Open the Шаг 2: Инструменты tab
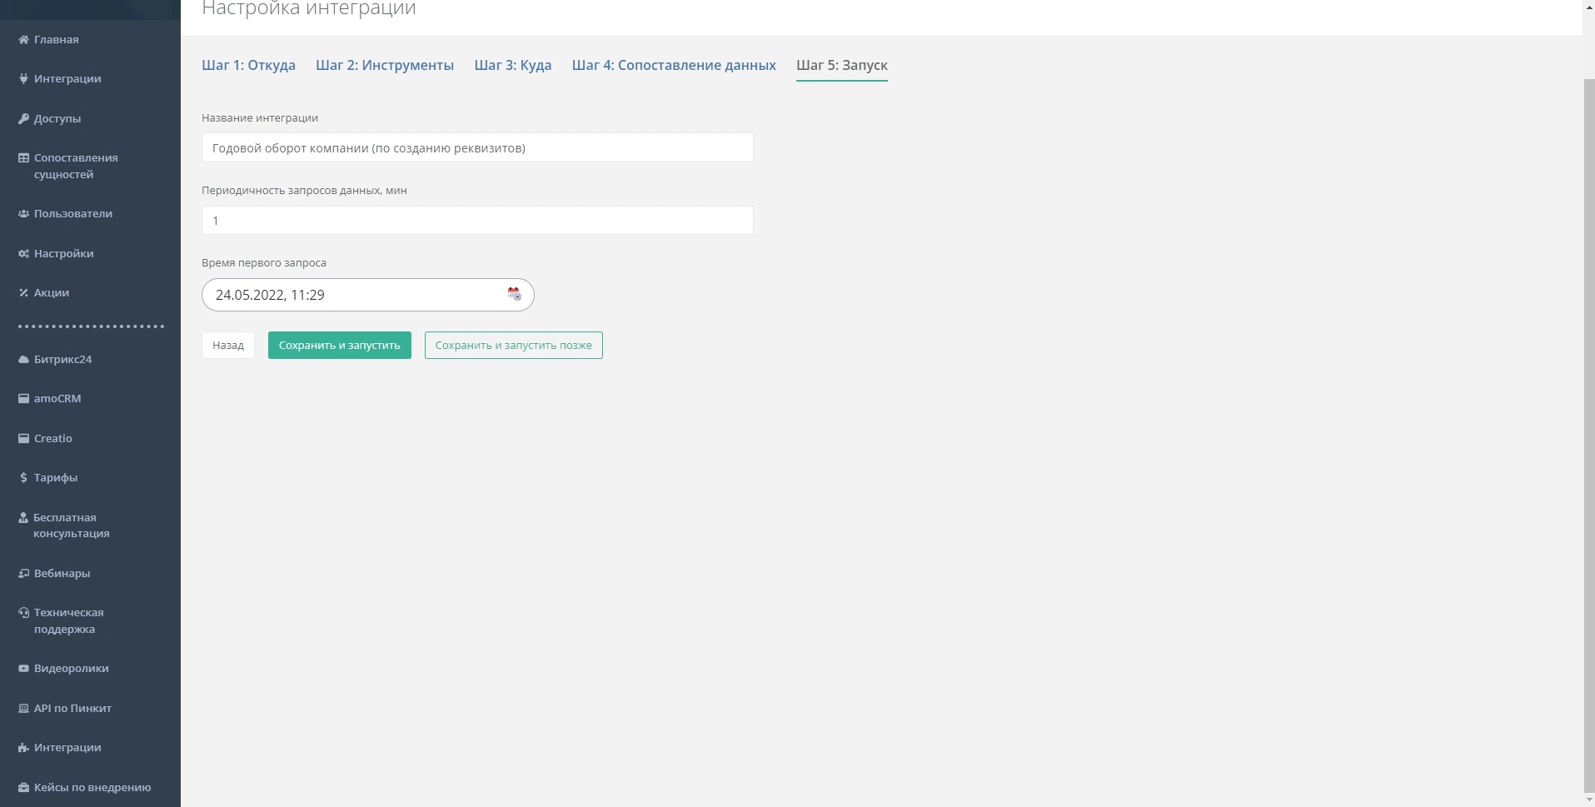 [x=385, y=65]
